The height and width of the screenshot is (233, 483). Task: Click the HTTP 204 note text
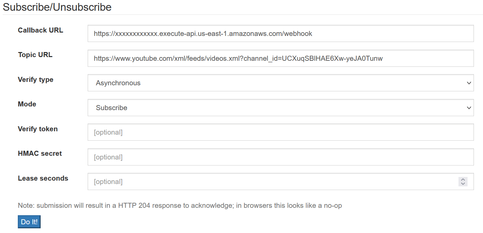[179, 205]
